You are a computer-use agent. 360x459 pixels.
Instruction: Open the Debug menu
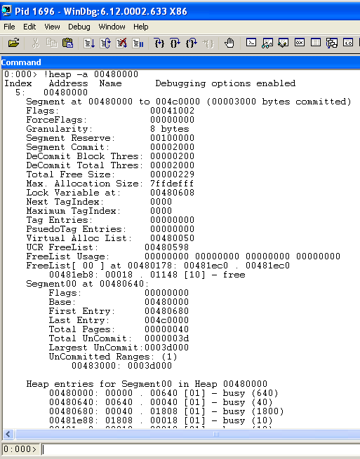79,27
